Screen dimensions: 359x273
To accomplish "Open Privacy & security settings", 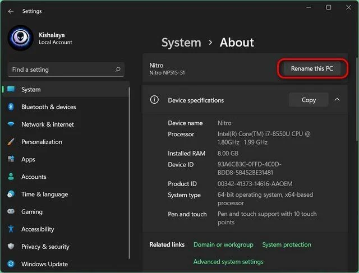I will 66,247.
